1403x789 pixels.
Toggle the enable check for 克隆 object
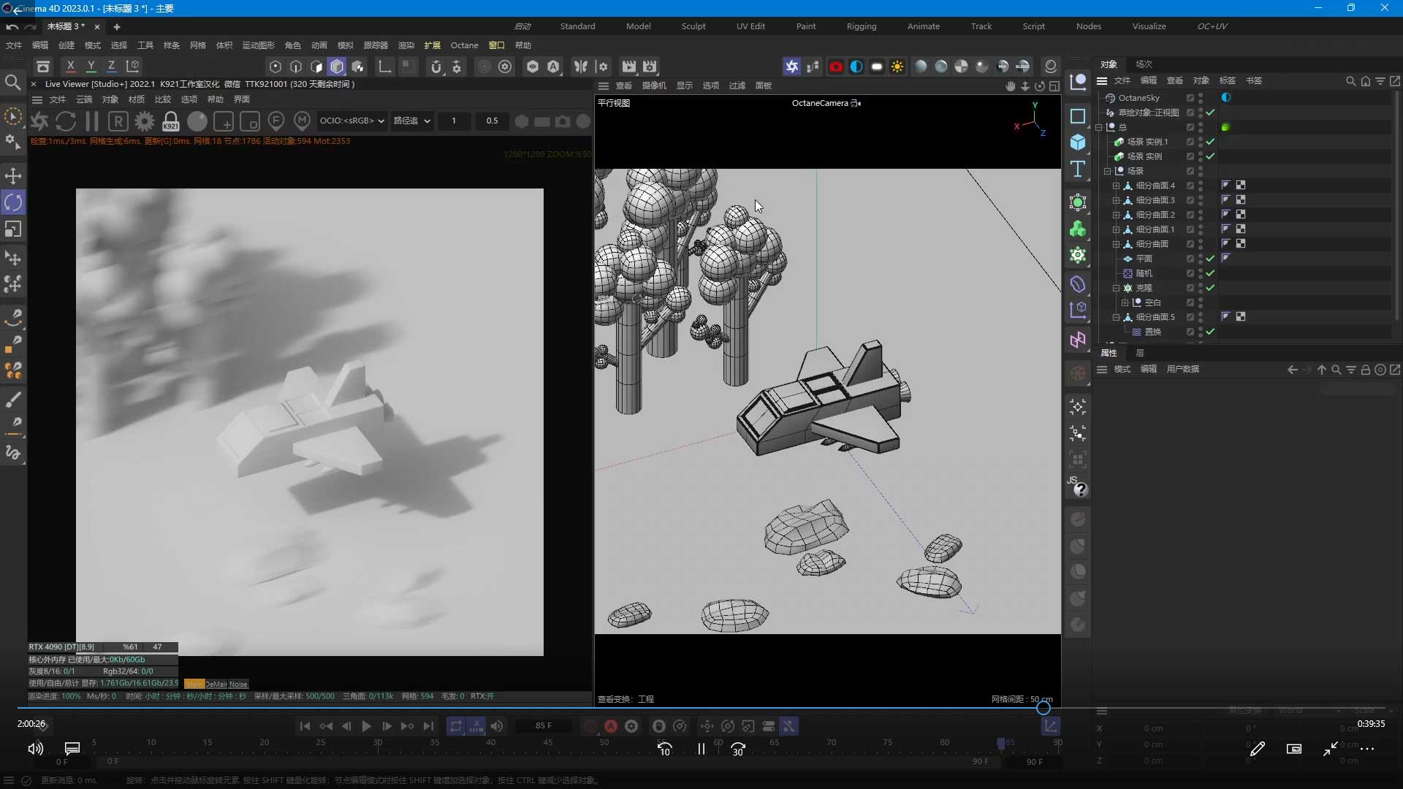pyautogui.click(x=1210, y=288)
